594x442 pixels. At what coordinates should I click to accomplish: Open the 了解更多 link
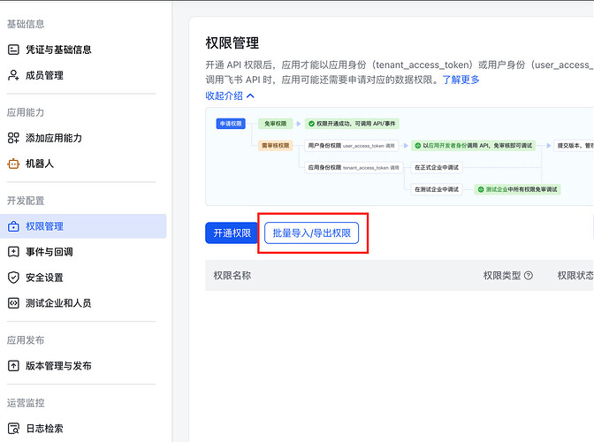coord(461,80)
